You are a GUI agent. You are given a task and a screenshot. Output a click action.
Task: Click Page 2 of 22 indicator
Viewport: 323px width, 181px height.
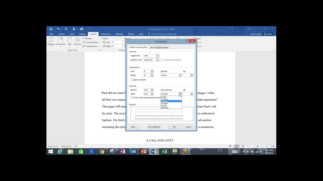pyautogui.click(x=53, y=146)
